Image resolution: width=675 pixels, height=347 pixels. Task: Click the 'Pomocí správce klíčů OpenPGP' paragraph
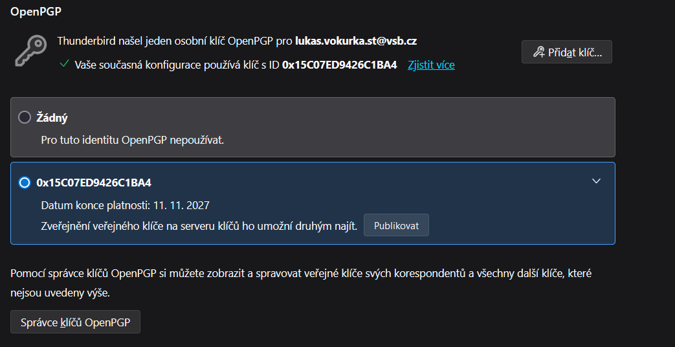301,284
